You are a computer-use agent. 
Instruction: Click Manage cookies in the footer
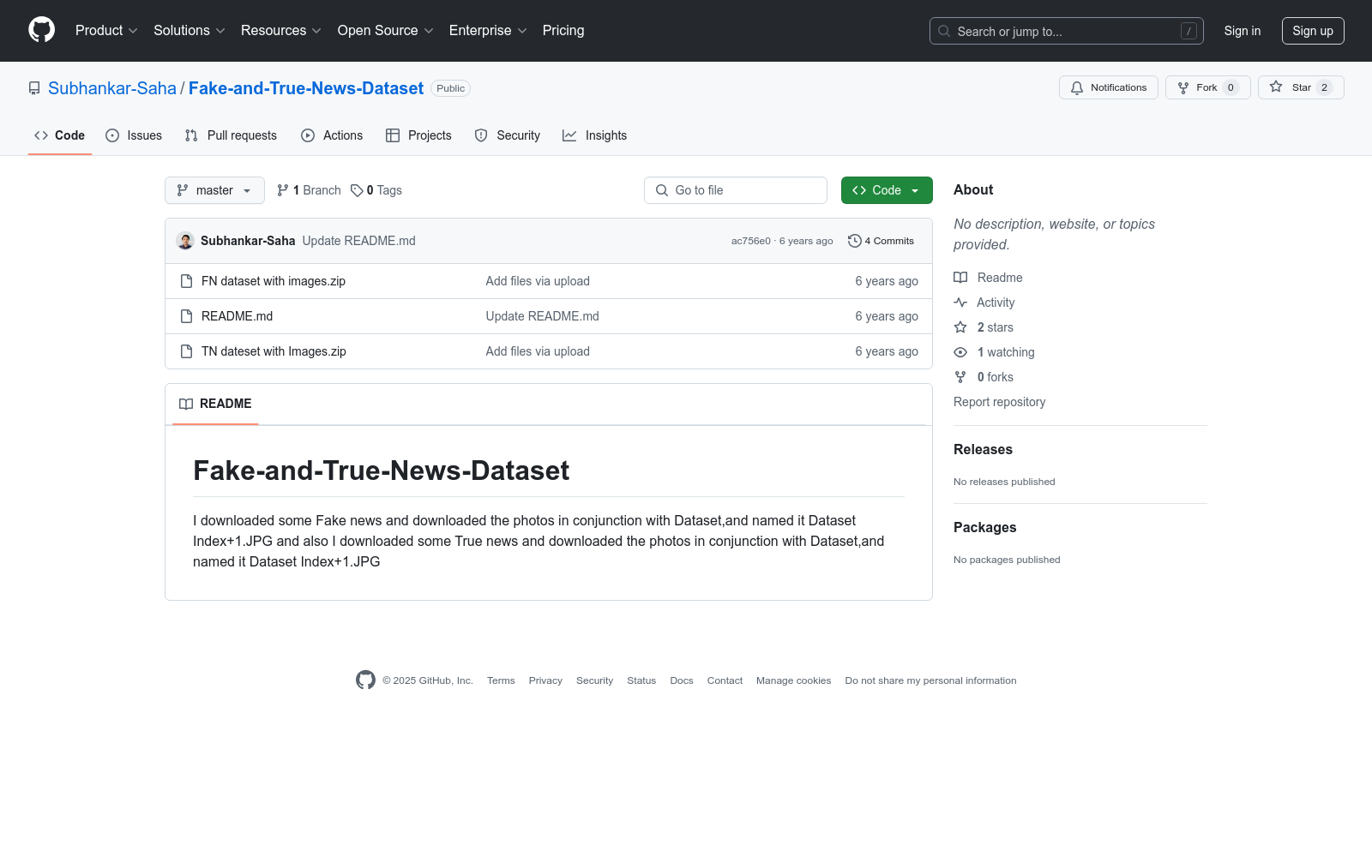click(793, 680)
